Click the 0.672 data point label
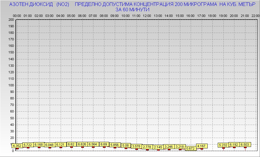Viewport: 260px width, 157px height. point(190,148)
